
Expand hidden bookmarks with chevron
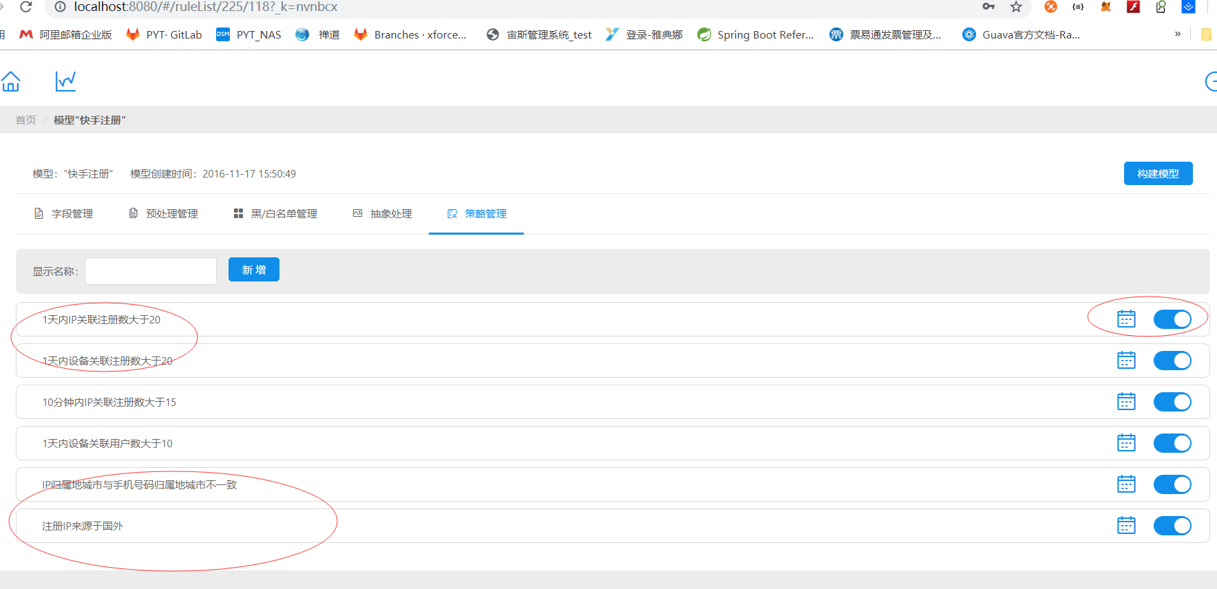[x=1178, y=34]
